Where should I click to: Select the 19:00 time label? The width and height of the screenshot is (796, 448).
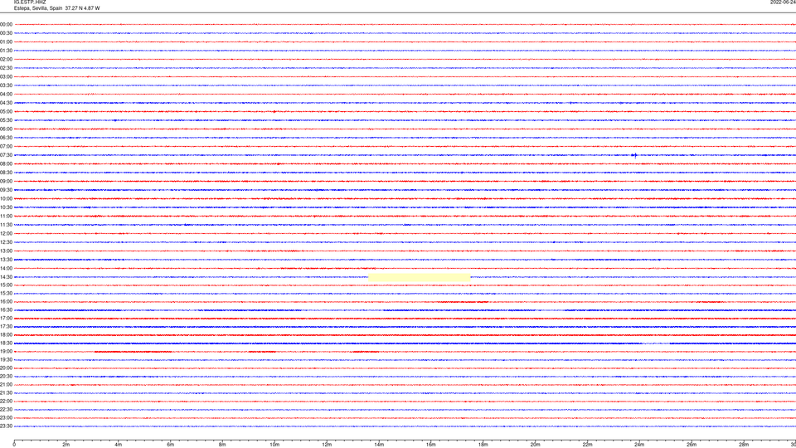[6, 352]
